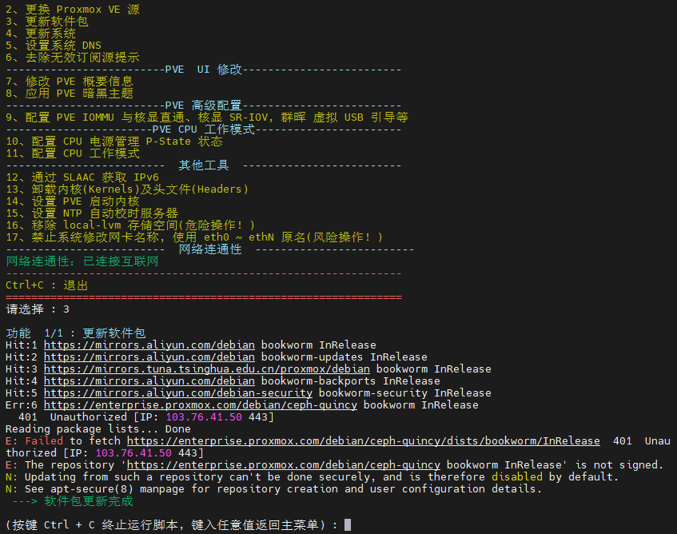The image size is (677, 534).
Task: Click IP 103.76.41.50 on the 401 Unauthorized line
Action: pyautogui.click(x=204, y=417)
